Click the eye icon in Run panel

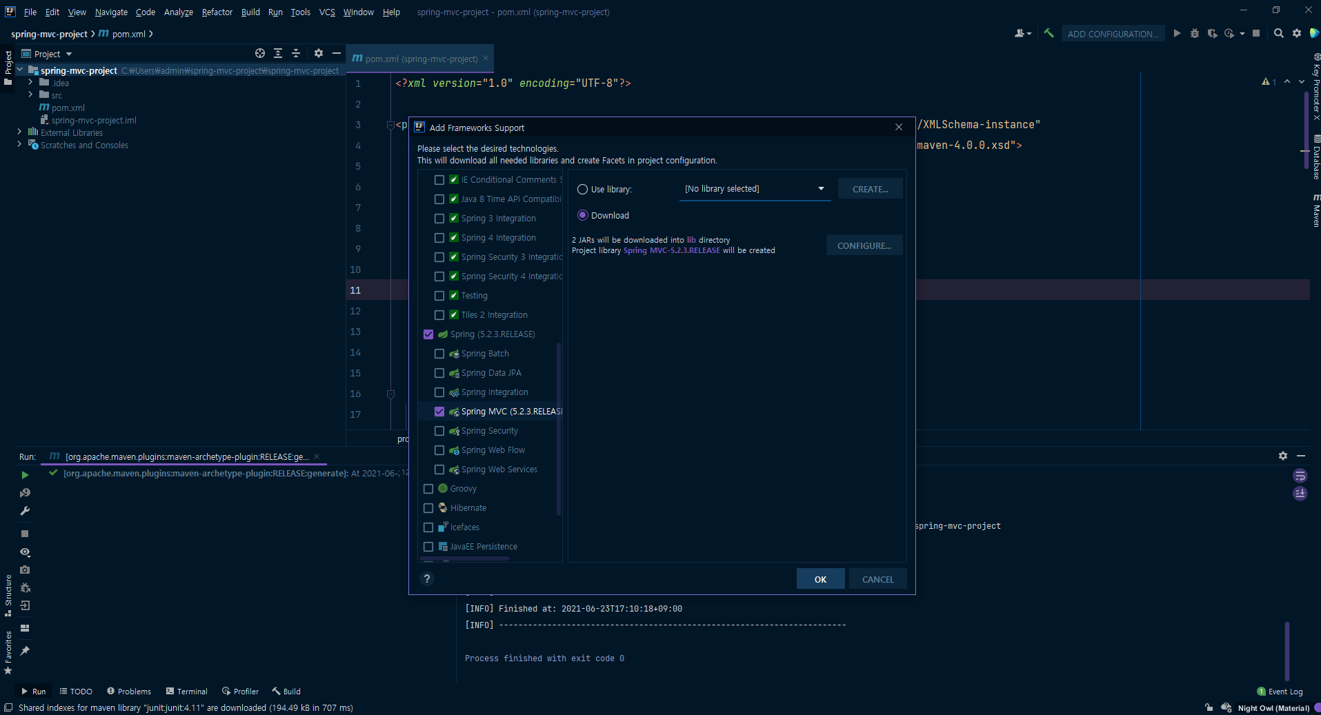(25, 552)
